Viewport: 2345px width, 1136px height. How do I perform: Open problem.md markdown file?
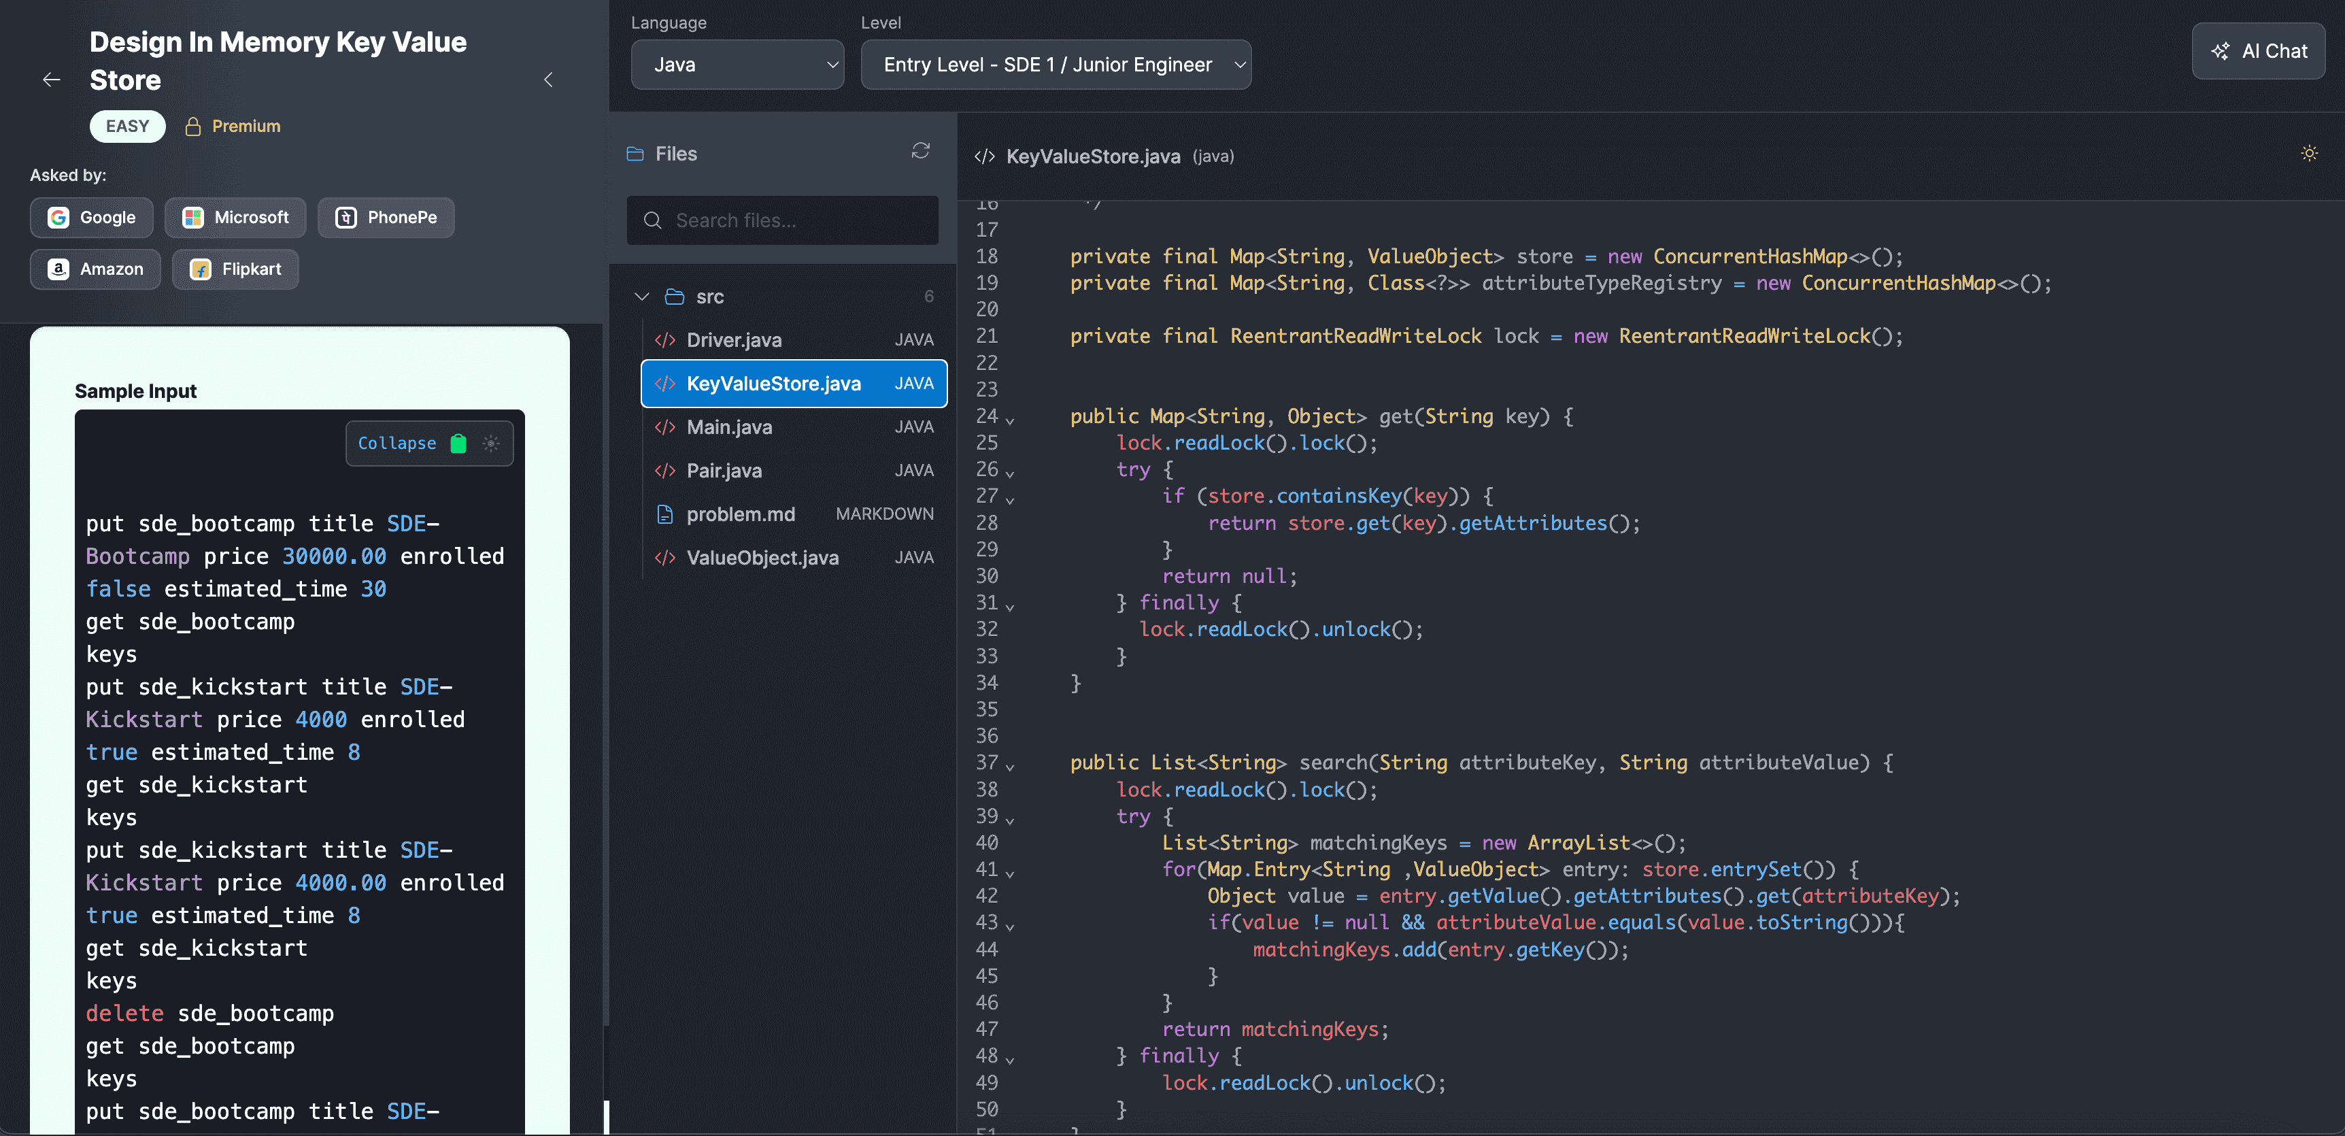click(740, 514)
